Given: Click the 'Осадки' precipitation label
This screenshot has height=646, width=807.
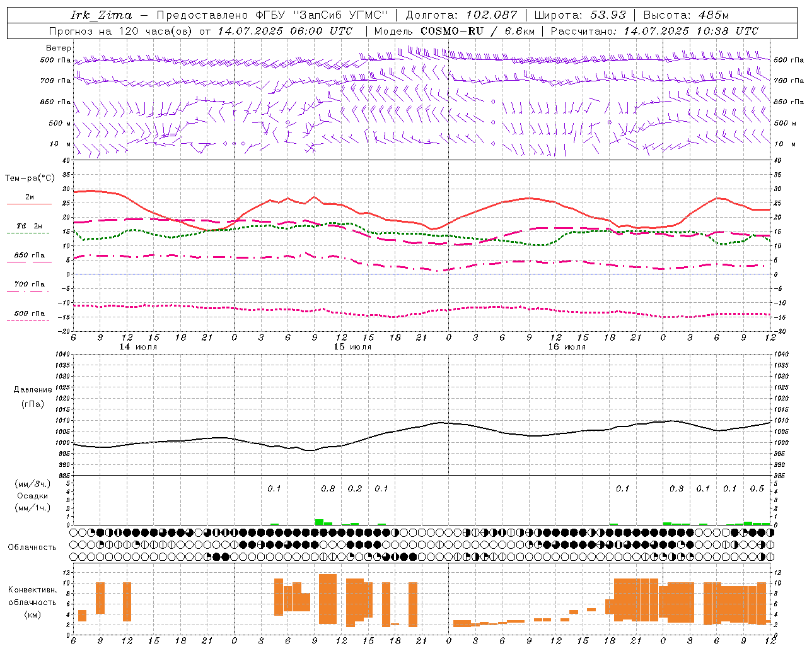Looking at the screenshot, I should [33, 496].
